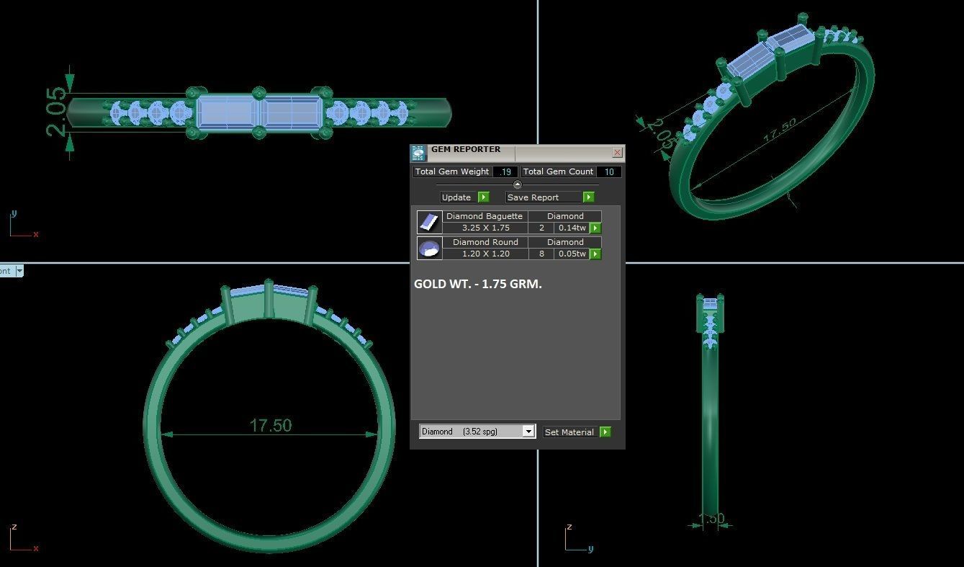964x567 pixels.
Task: Click green arrow beside 0.05tw round weight
Action: [595, 254]
